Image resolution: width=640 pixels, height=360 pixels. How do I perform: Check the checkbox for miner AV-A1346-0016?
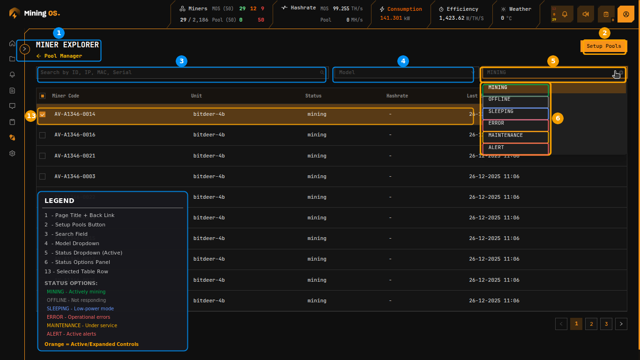click(x=42, y=135)
